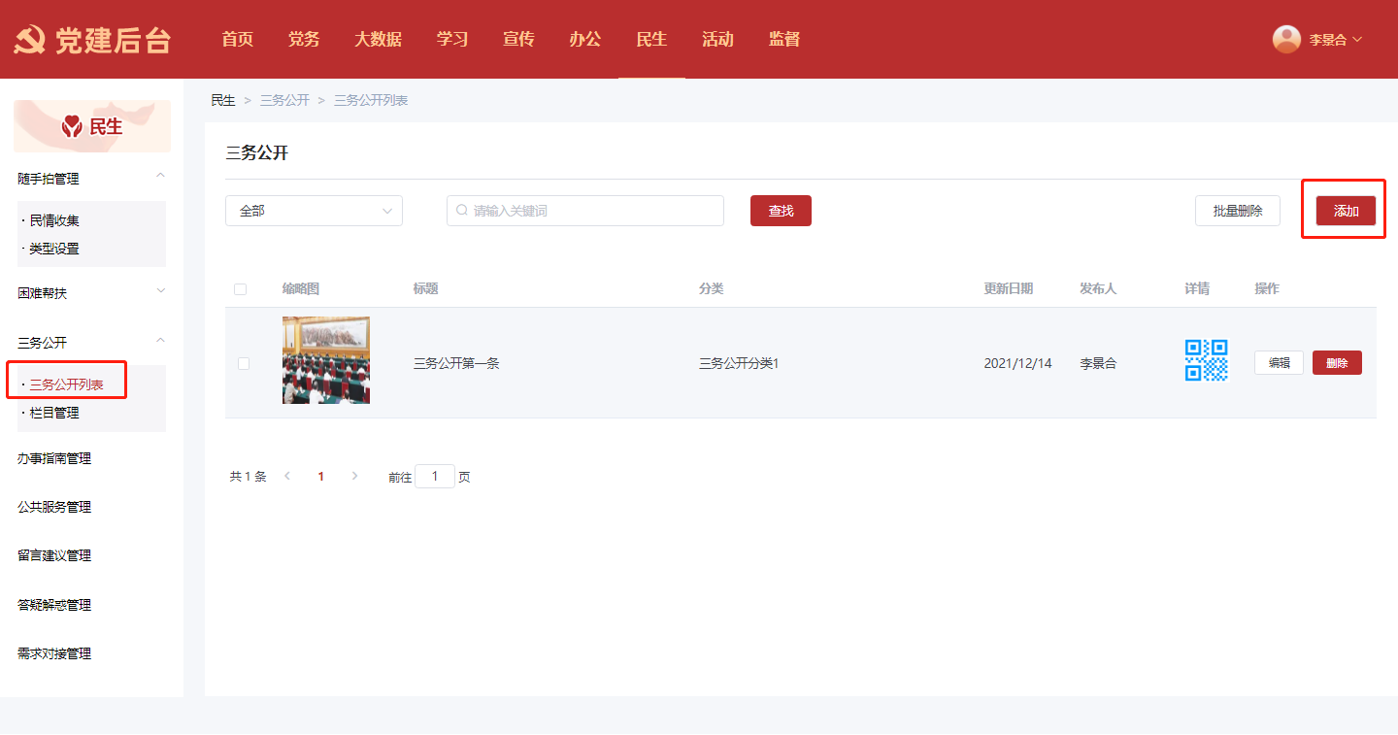Click the user avatar 李景合

[1286, 39]
